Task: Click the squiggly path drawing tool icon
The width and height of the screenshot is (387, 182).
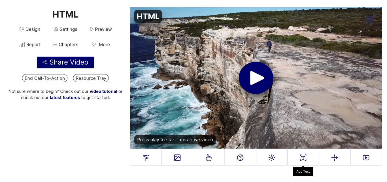Action: click(146, 158)
